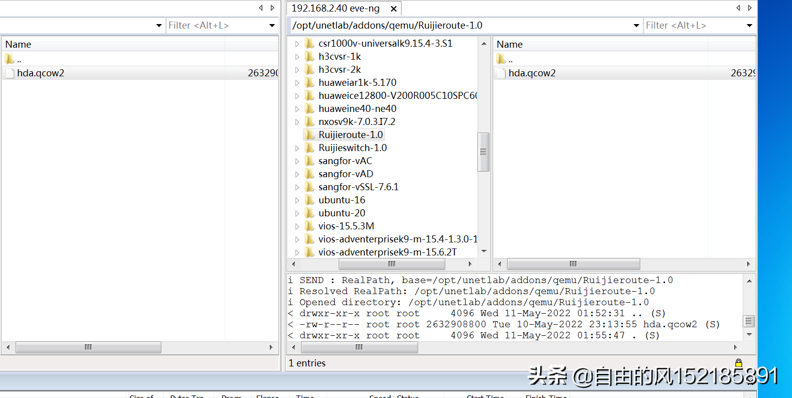Viewport: 792px width, 398px height.
Task: Click the sangfor-vAC folder icon
Action: coord(310,161)
